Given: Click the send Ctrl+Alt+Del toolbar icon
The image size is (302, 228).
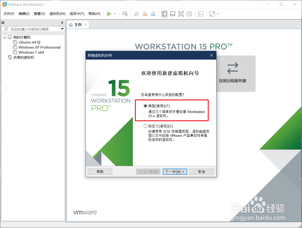Looking at the screenshot, I should tap(125, 14).
